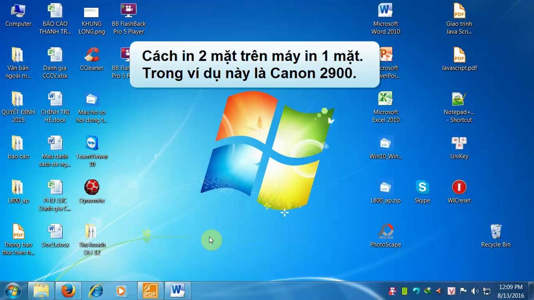Open Giao trinh Java Scri... PDF
The height and width of the screenshot is (300, 534).
point(459,19)
